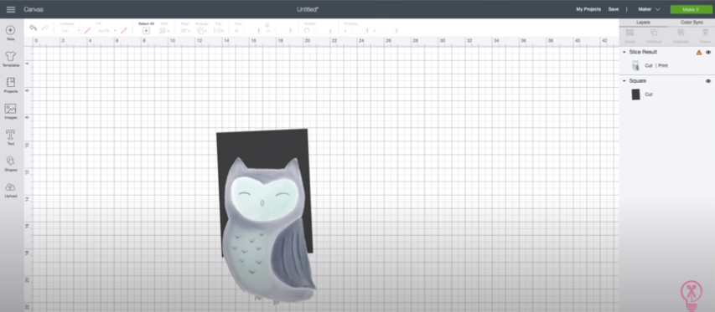Collapse the Slice Result layer group
The height and width of the screenshot is (312, 715).
click(x=624, y=53)
